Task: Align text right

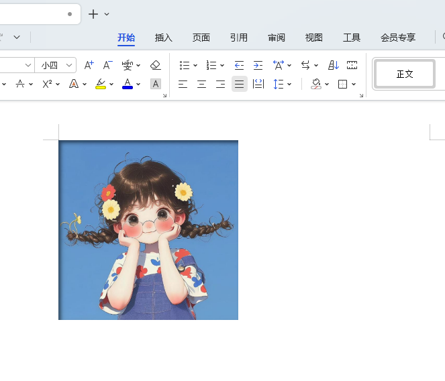Action: tap(220, 84)
